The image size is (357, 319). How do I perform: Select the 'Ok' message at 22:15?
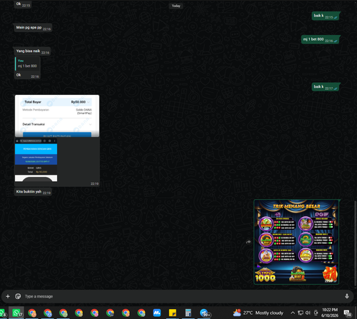click(x=23, y=4)
